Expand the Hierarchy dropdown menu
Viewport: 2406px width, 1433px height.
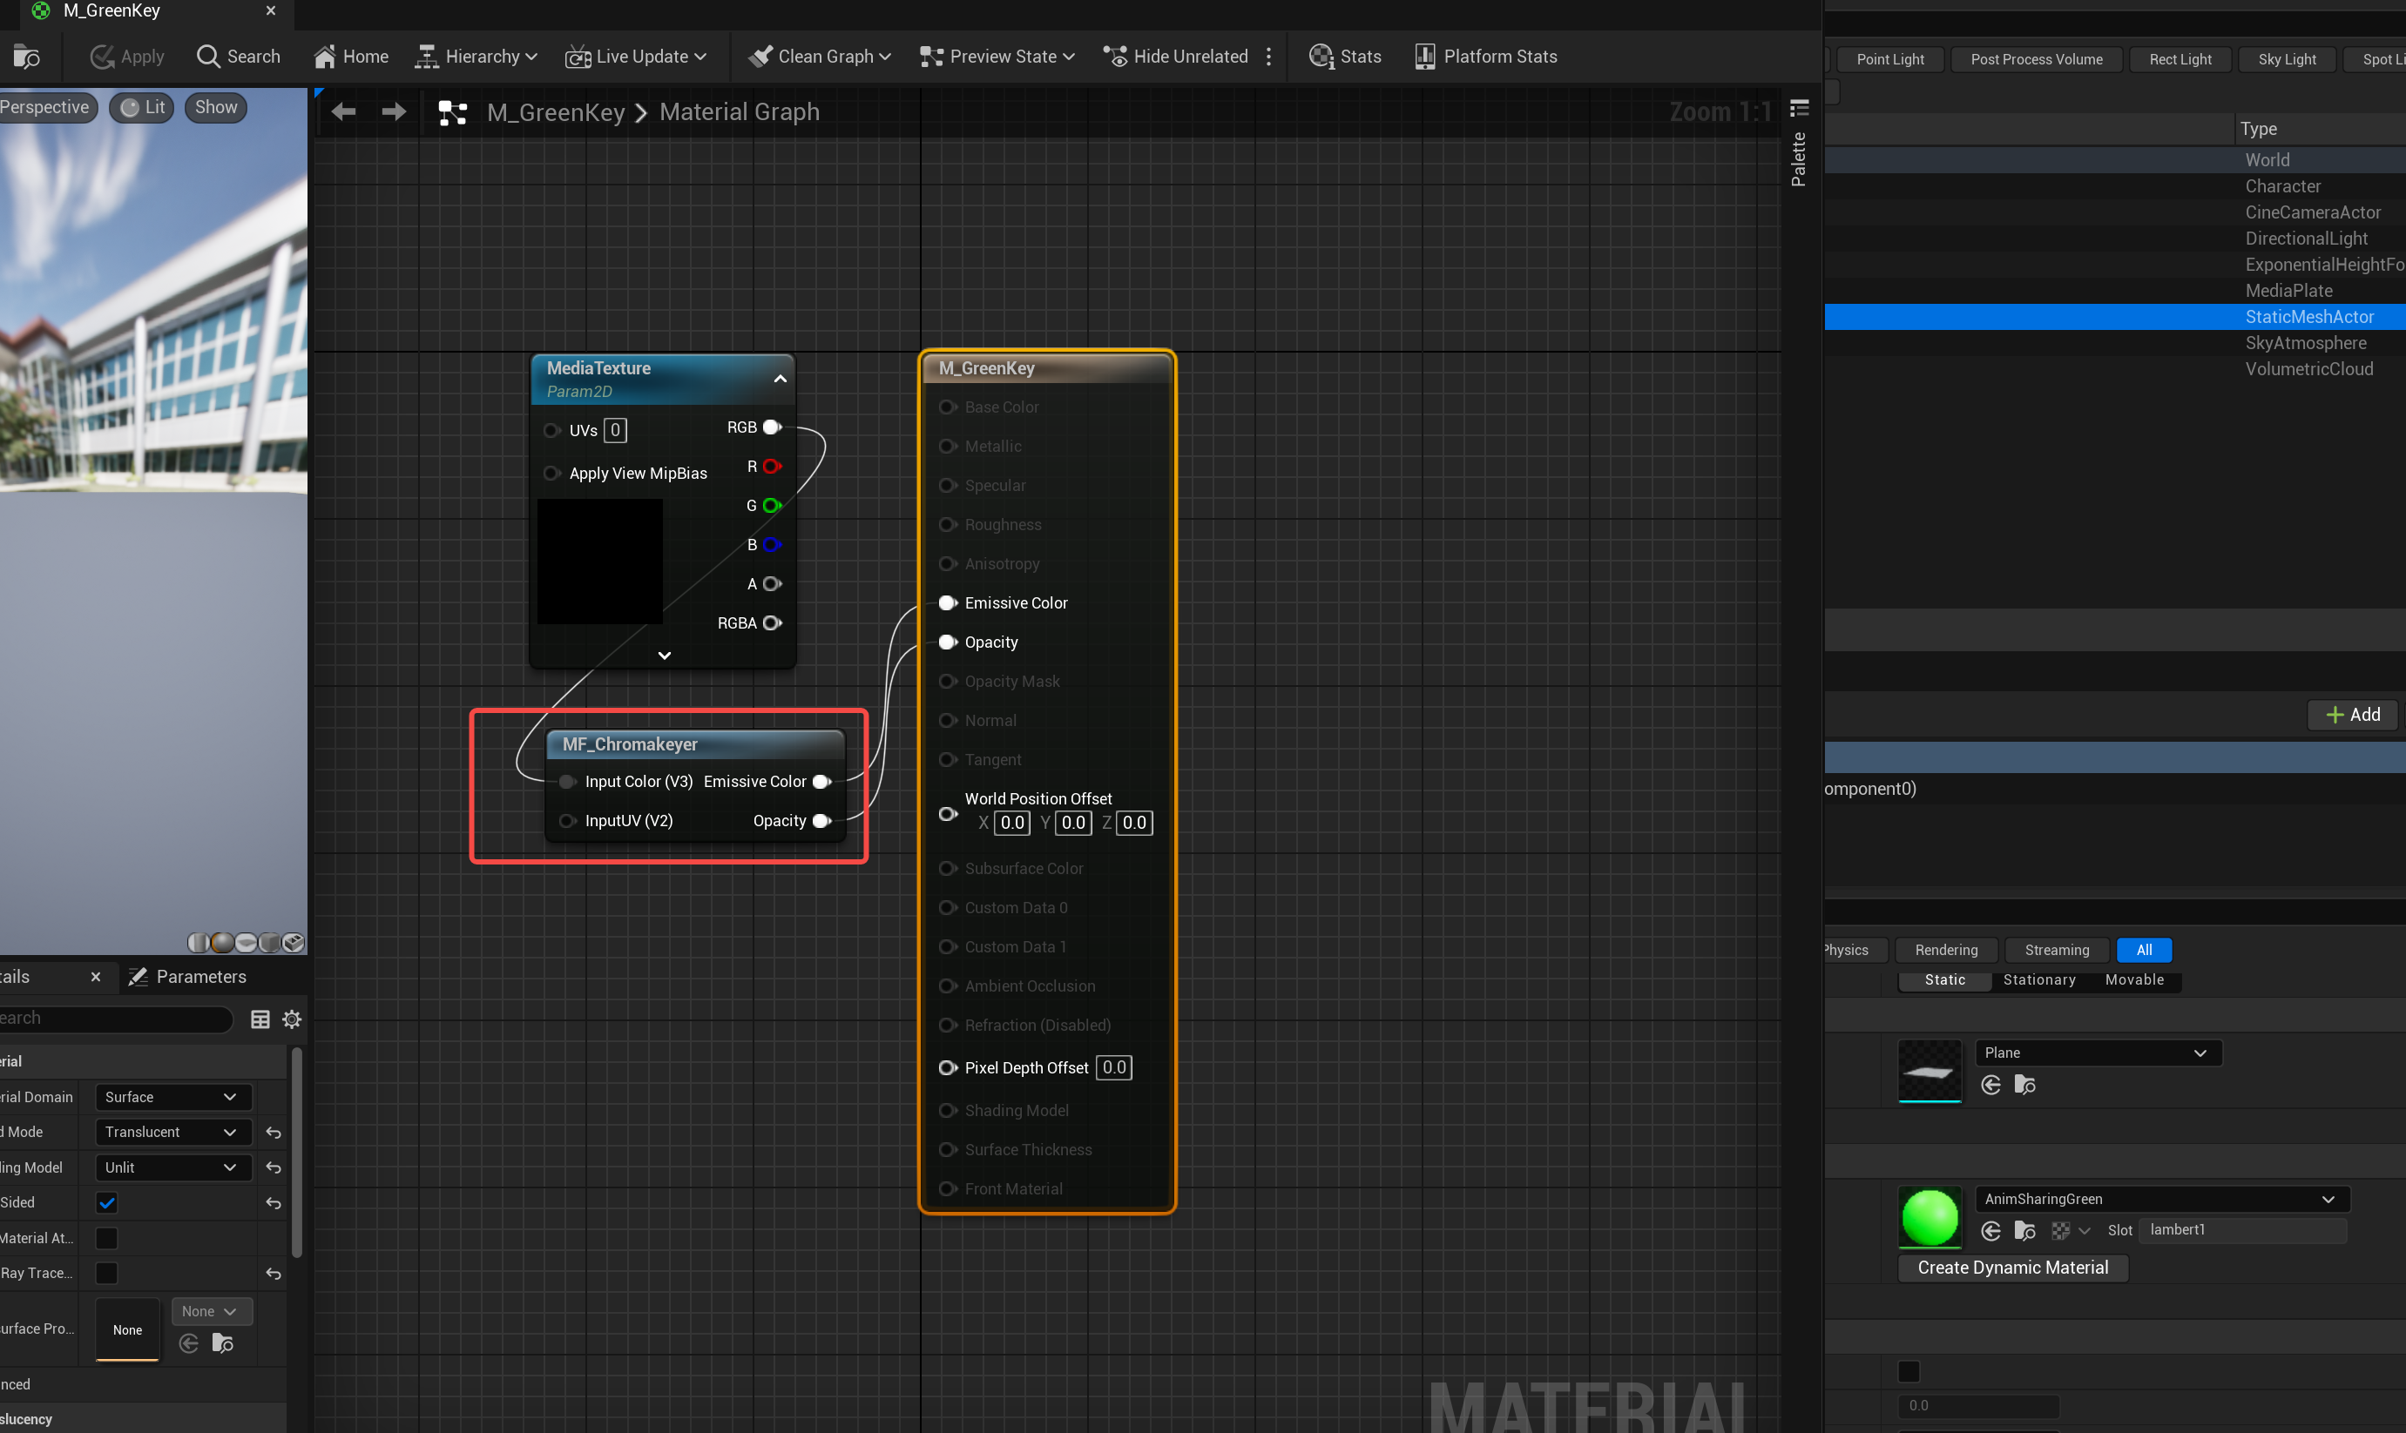[x=476, y=57]
